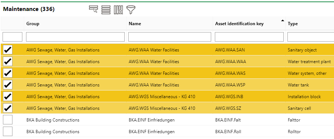
Task: Sort by the Group column header
Action: click(x=33, y=23)
